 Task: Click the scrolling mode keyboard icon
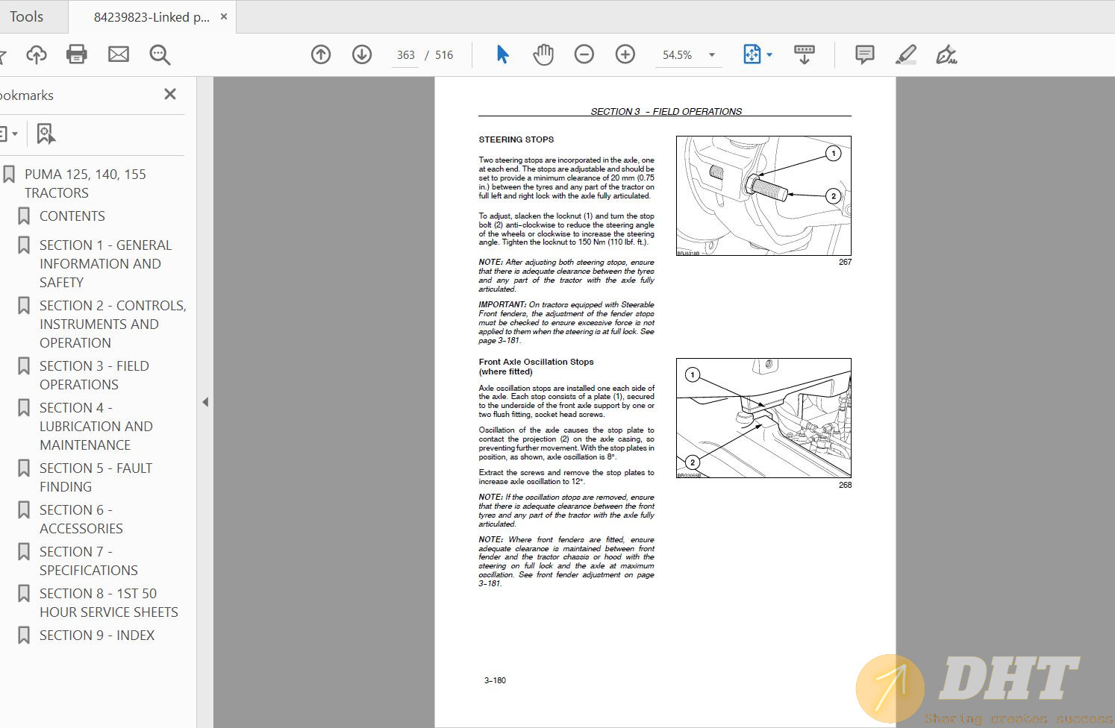[805, 54]
